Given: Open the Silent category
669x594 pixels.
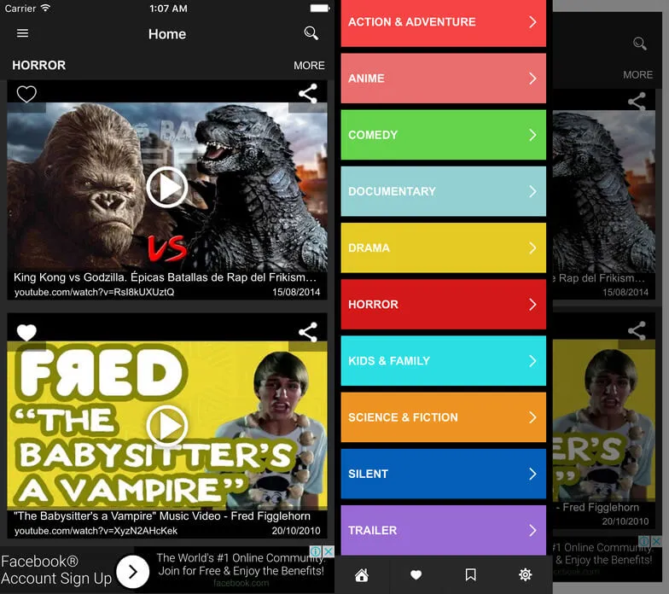Looking at the screenshot, I should [444, 474].
